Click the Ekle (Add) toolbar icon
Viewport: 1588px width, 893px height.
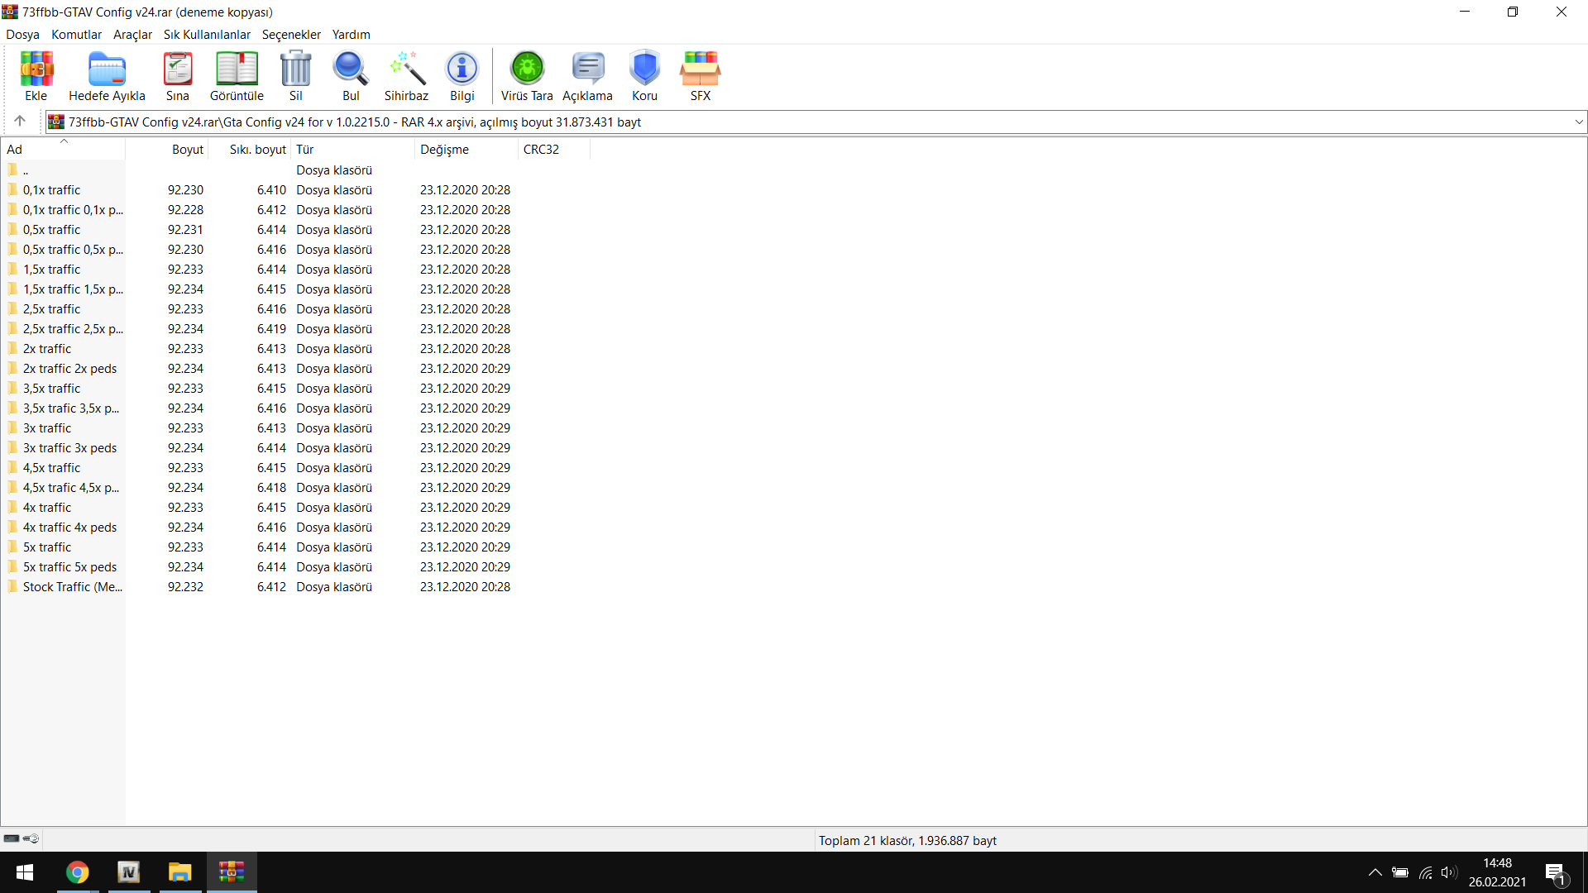36,69
